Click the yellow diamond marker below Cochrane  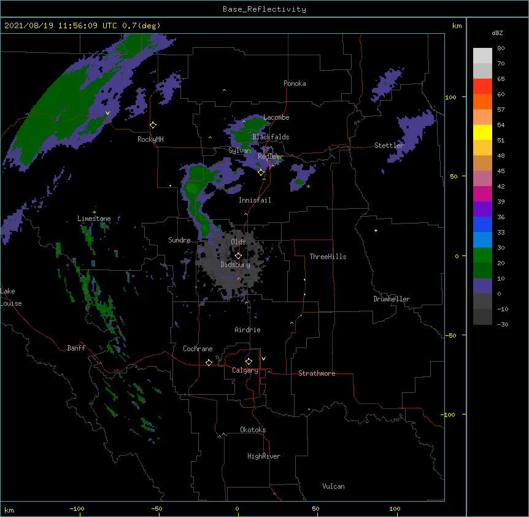pyautogui.click(x=209, y=362)
